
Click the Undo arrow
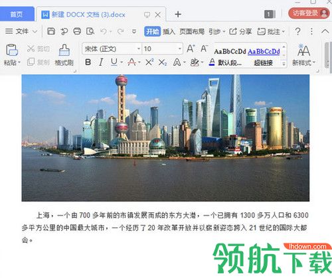click(x=104, y=31)
